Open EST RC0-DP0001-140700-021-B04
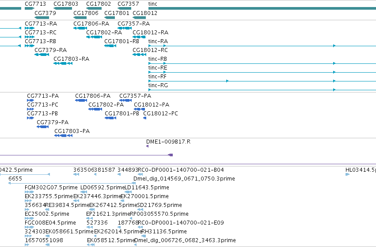 (181, 170)
